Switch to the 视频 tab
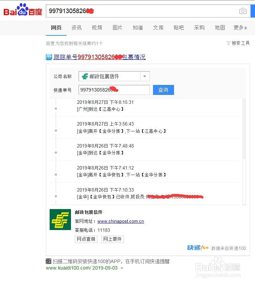This screenshot has height=284, width=255. click(97, 28)
